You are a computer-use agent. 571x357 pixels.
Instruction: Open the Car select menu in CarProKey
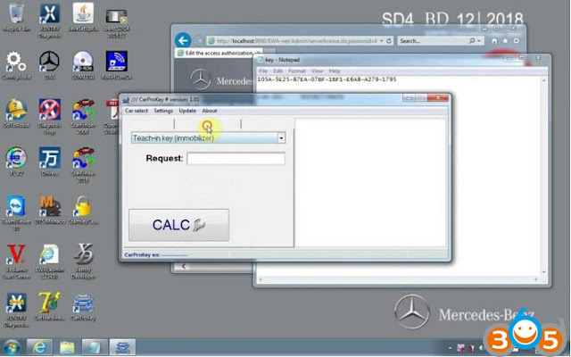pyautogui.click(x=137, y=111)
